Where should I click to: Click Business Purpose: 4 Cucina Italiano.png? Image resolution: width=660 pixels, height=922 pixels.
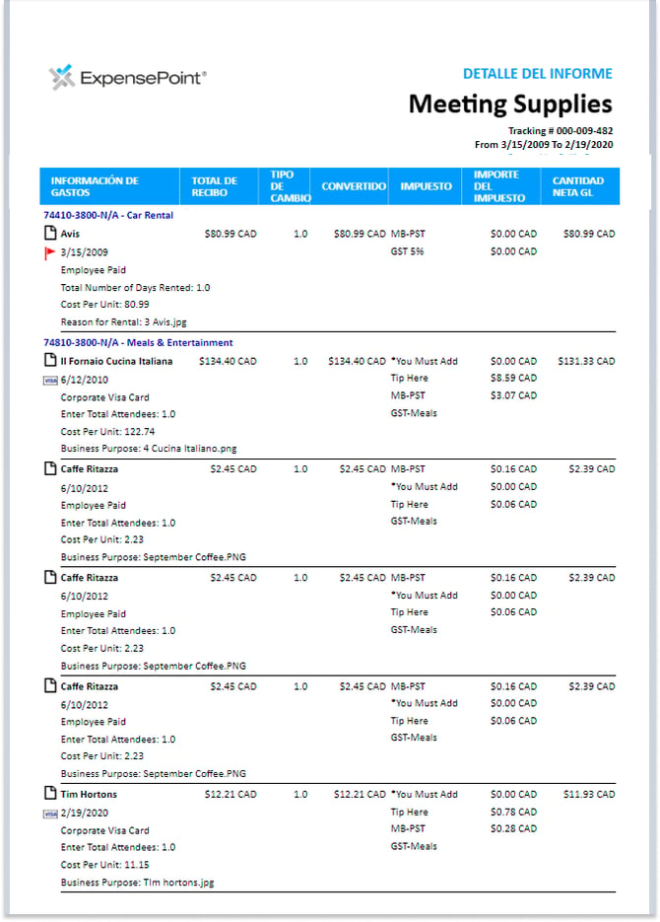click(x=149, y=449)
